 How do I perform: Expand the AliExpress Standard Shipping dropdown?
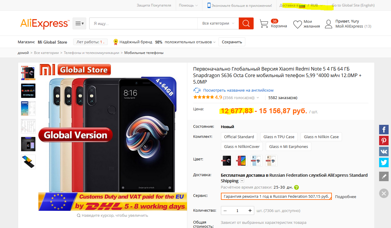242,181
